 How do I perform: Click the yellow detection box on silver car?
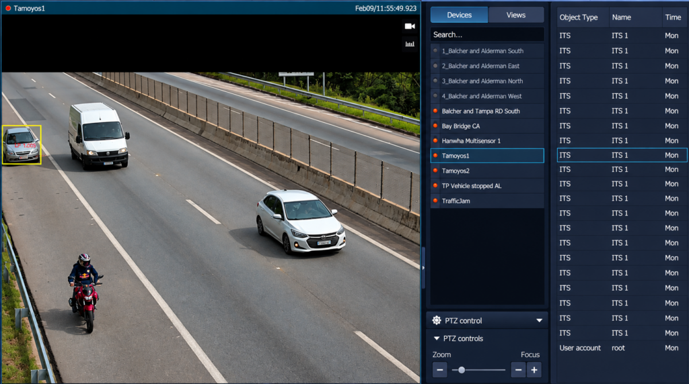[x=22, y=145]
